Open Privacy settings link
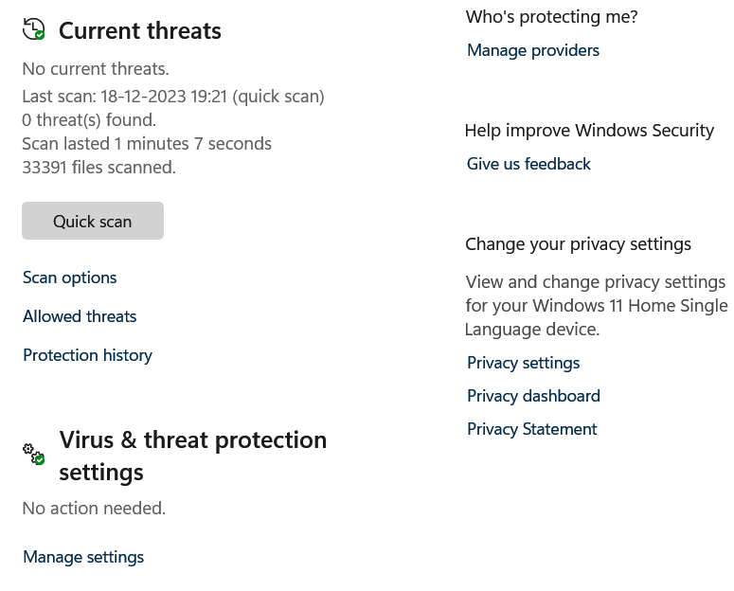This screenshot has height=591, width=734. (x=523, y=363)
